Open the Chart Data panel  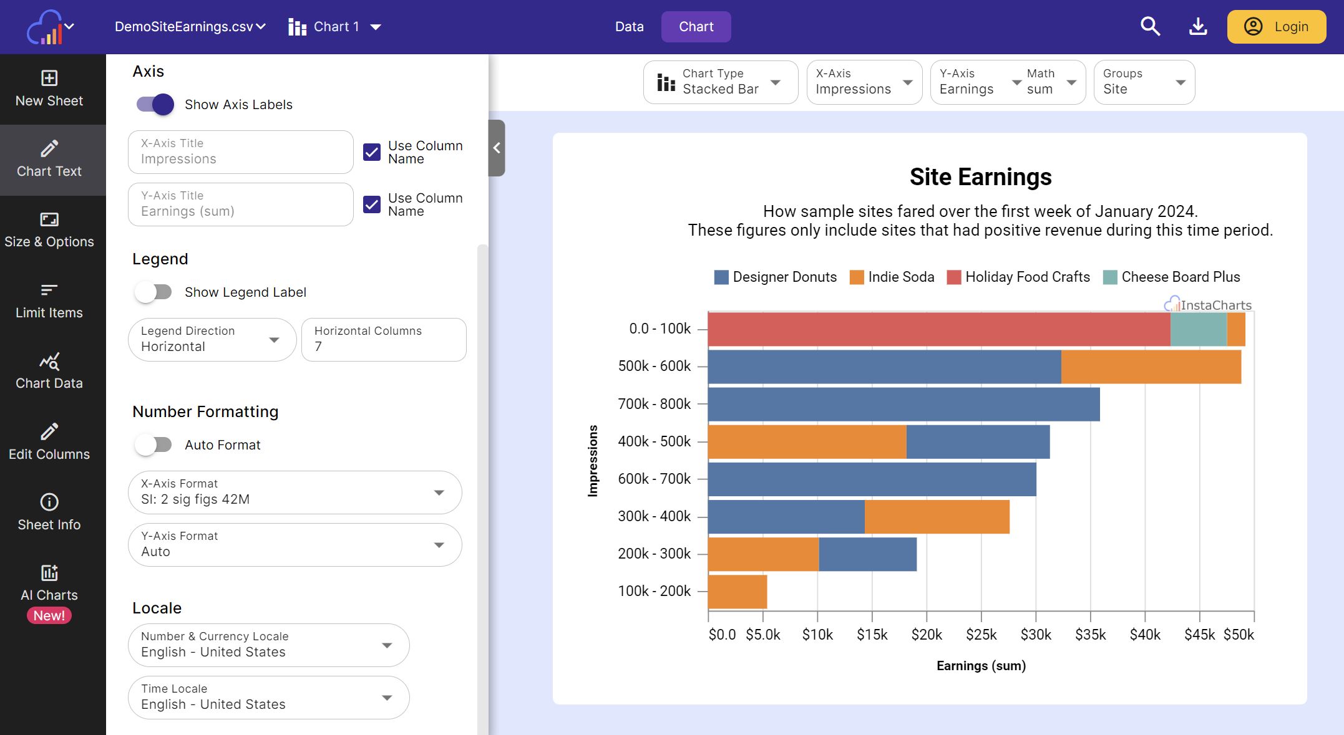pos(49,370)
